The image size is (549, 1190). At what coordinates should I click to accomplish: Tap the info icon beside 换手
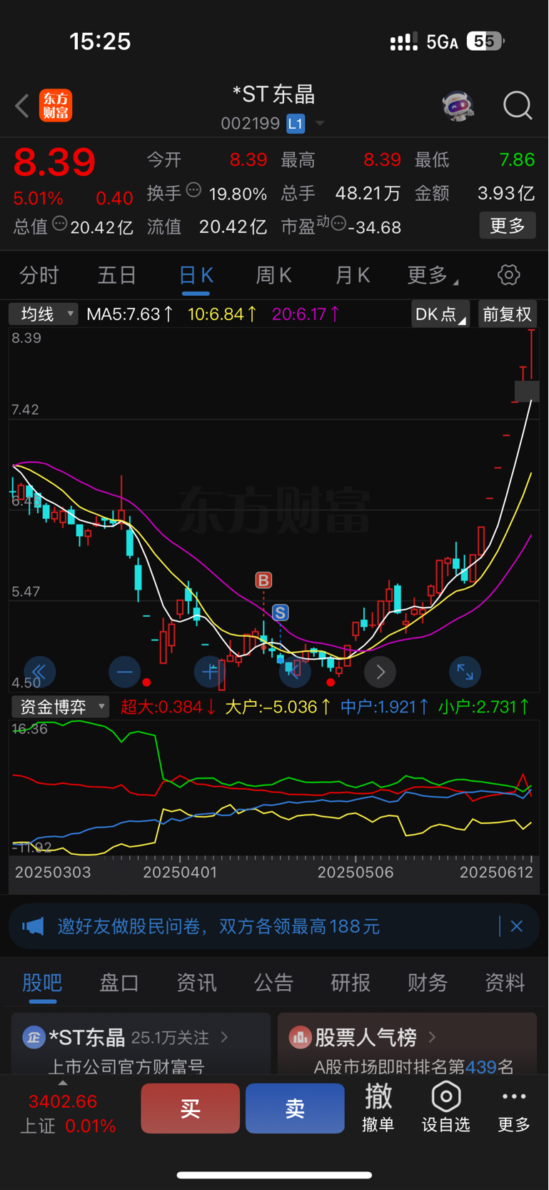[193, 190]
